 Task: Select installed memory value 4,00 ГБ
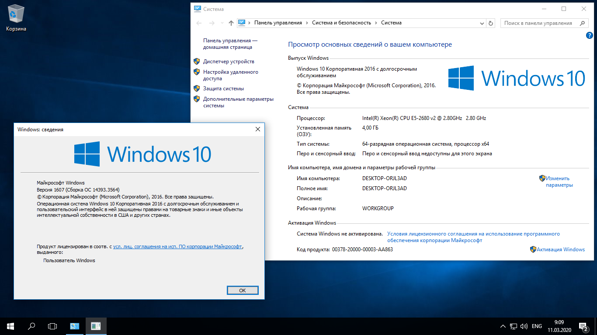371,128
